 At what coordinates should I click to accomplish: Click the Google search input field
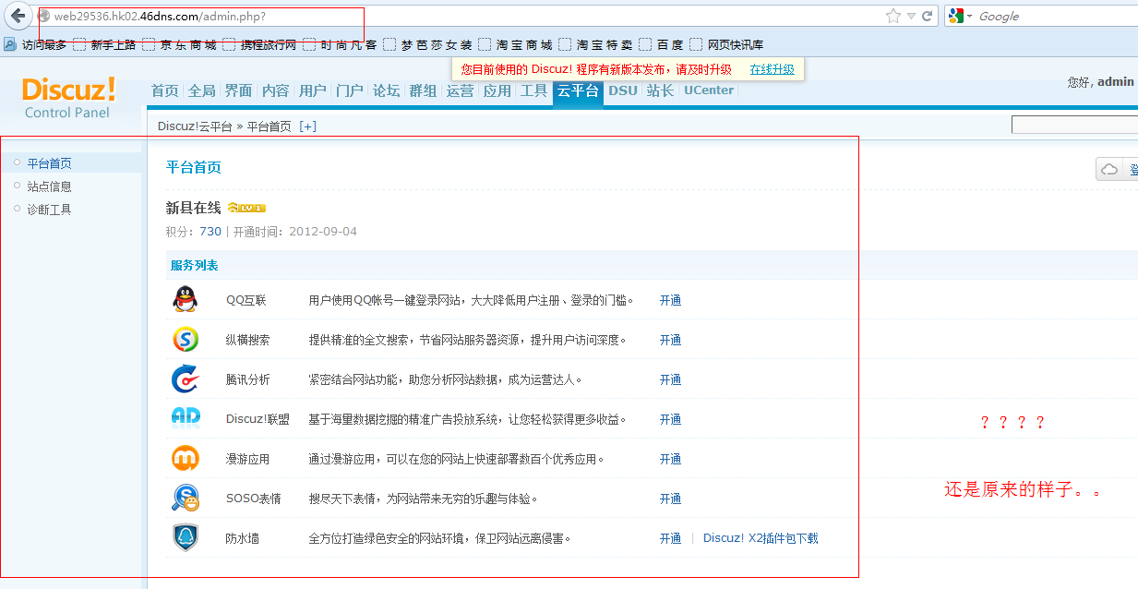(1057, 16)
